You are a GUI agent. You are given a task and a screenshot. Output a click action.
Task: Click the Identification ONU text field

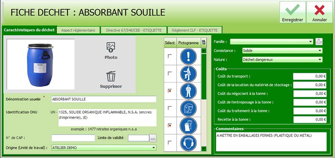tap(108, 118)
